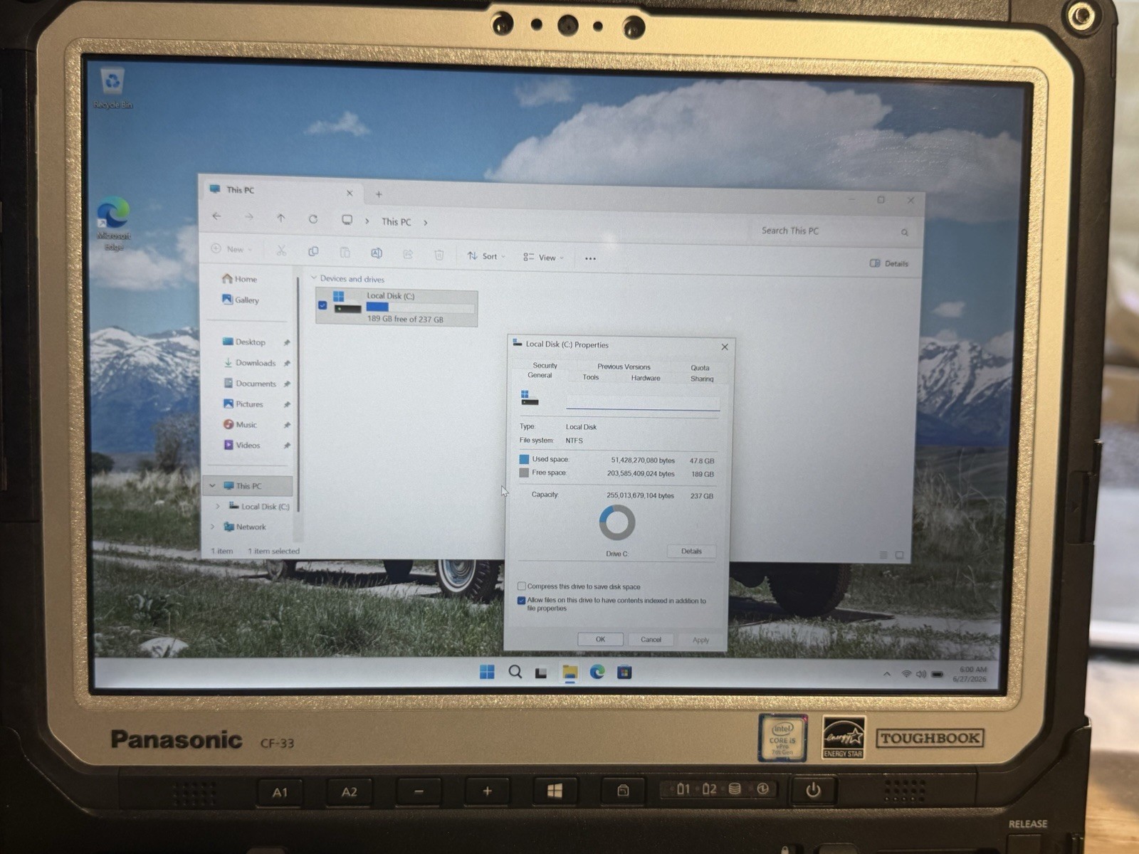
Task: Show hidden tray icons chevron
Action: pos(887,673)
